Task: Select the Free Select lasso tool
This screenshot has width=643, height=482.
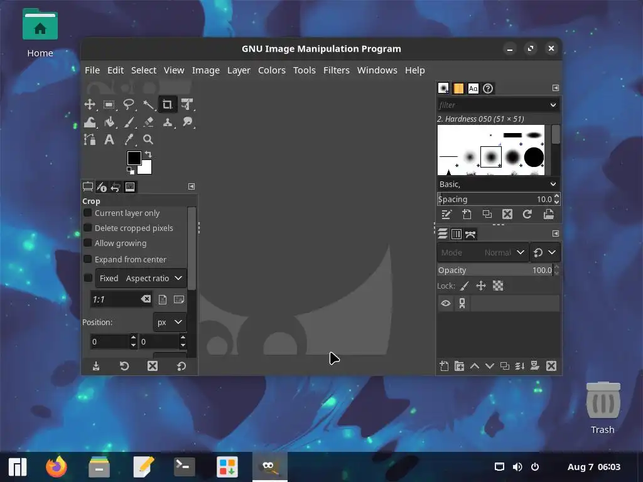Action: tap(129, 105)
